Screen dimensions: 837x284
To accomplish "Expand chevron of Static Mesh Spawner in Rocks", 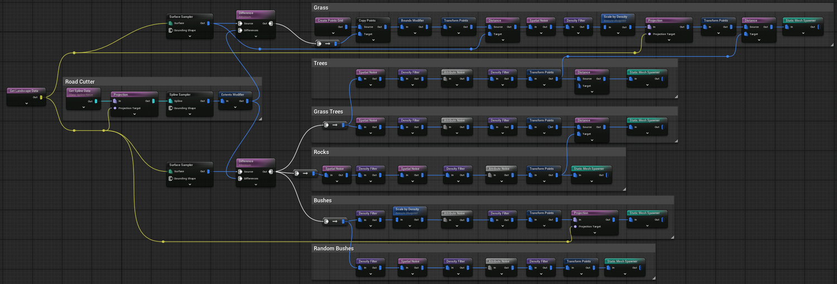I will click(x=591, y=182).
